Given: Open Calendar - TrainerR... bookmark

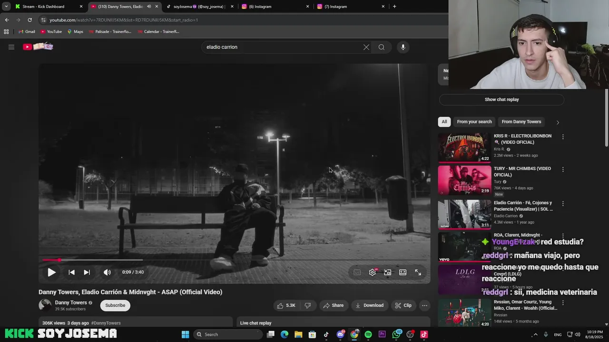Looking at the screenshot, I should click(x=158, y=32).
